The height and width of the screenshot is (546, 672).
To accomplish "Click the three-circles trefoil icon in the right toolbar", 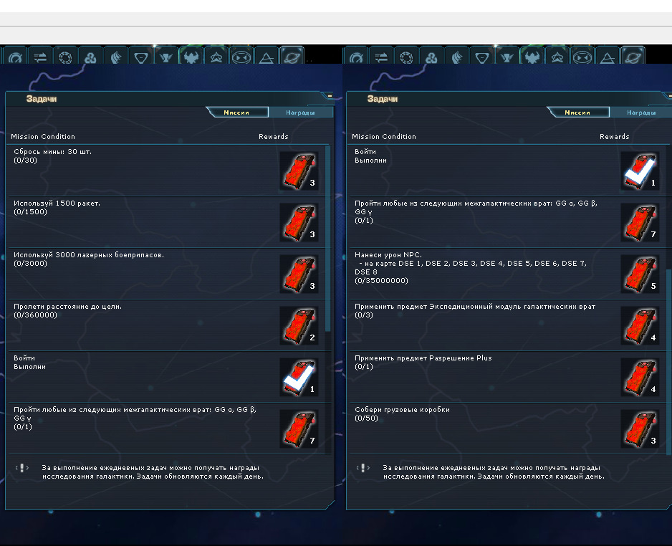I will pyautogui.click(x=431, y=56).
